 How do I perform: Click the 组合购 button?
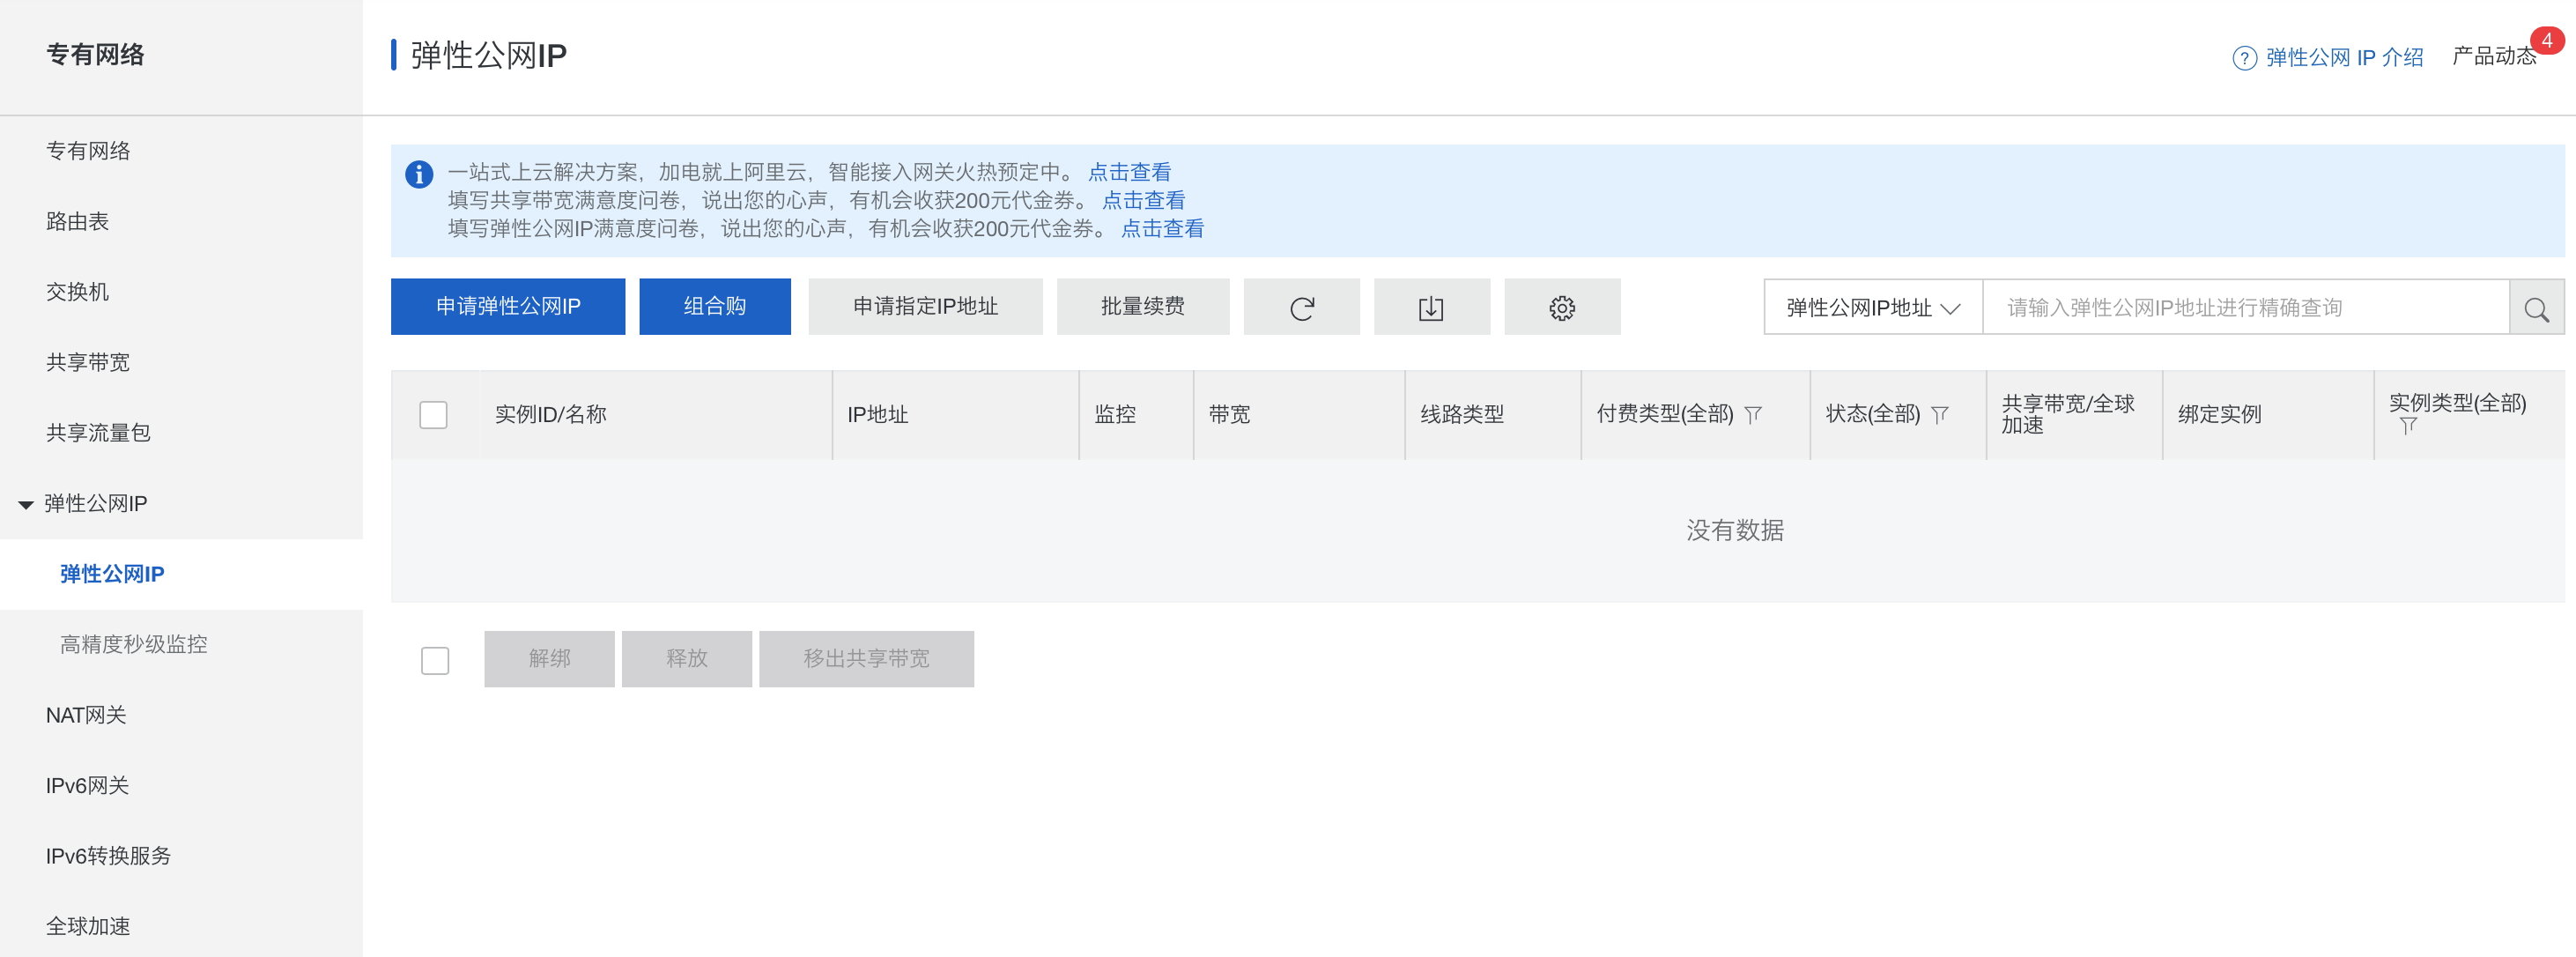pos(715,307)
